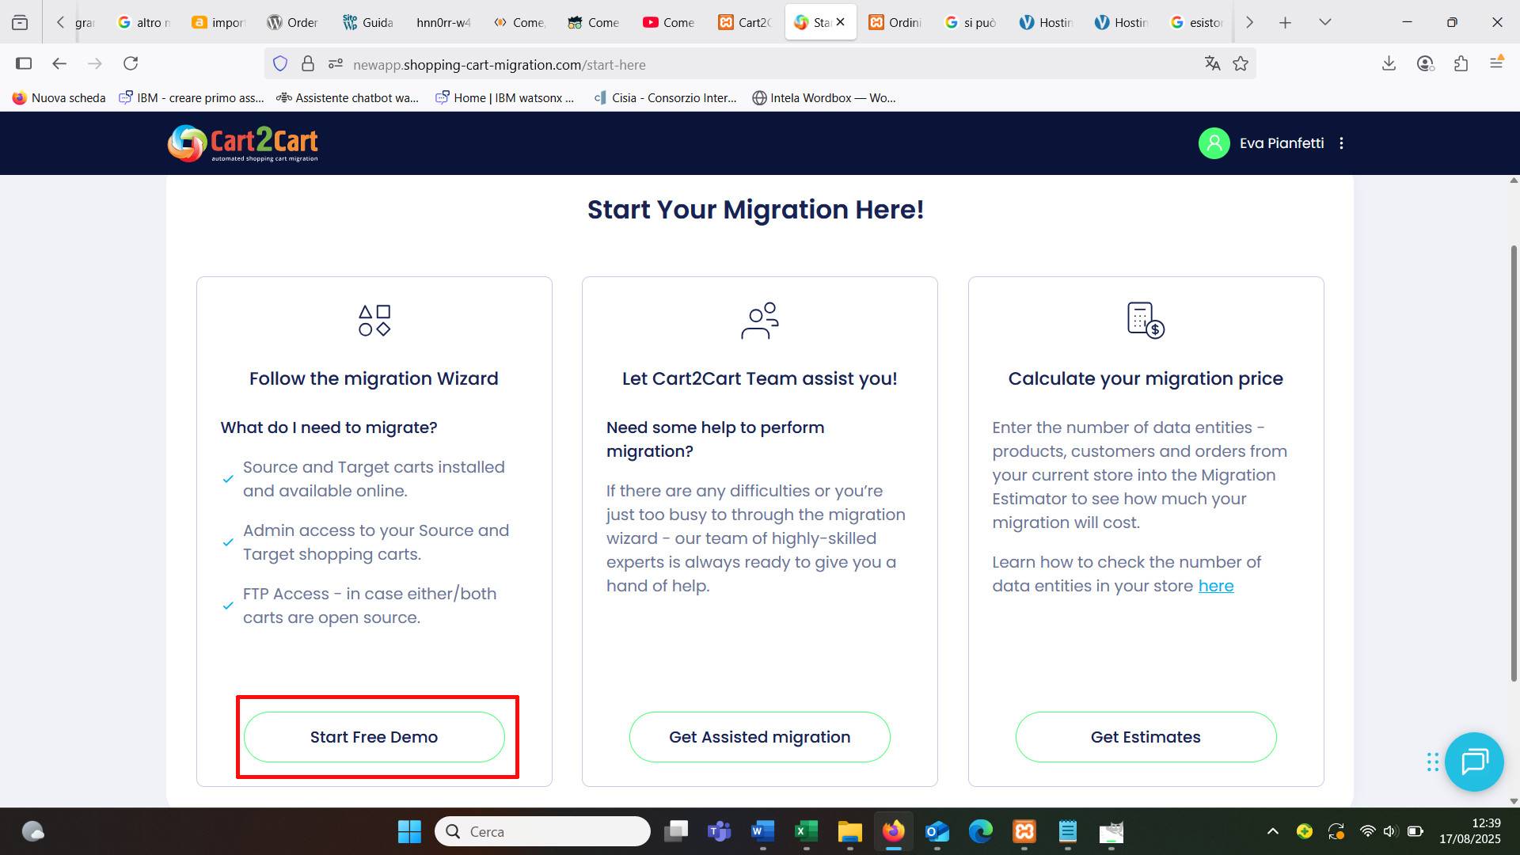
Task: Click the Cerca taskbar search box
Action: click(543, 831)
